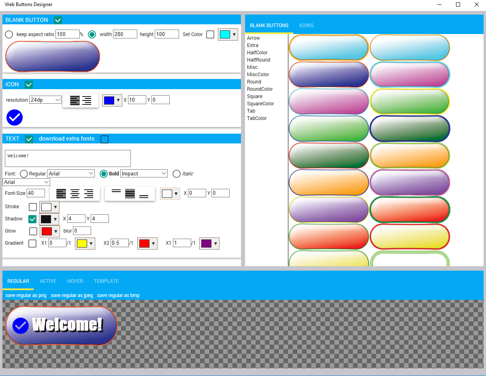Switch to the BLANK BUTTONS tab
The image size is (486, 376).
tap(269, 26)
